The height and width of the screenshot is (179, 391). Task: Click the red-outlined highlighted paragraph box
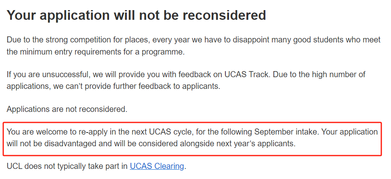[192, 139]
